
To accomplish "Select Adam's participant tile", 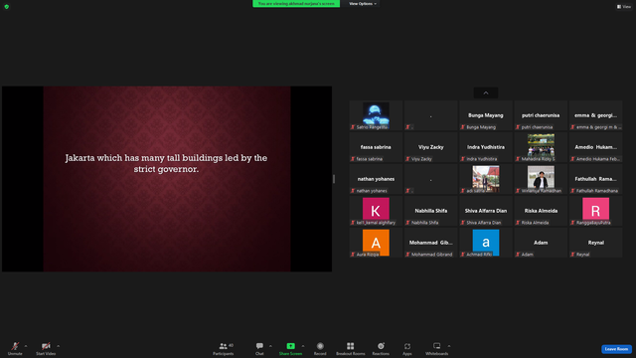I will pyautogui.click(x=541, y=243).
